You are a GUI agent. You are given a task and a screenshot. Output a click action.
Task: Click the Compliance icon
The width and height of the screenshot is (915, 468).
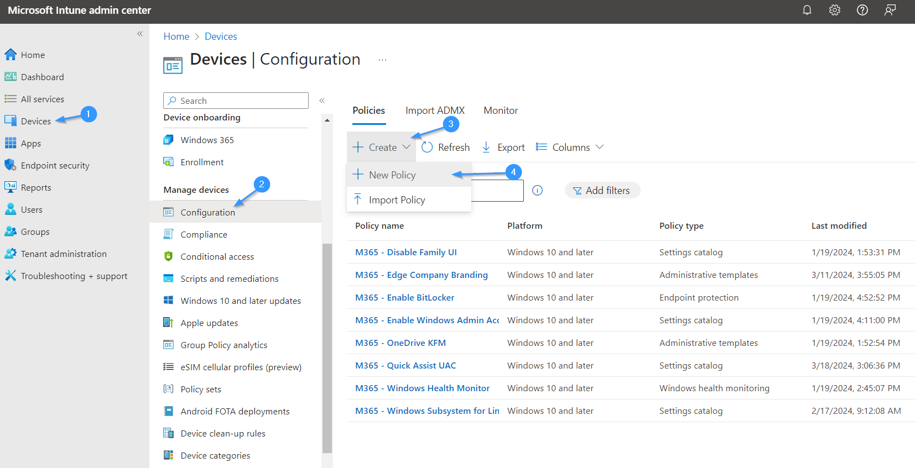(x=169, y=234)
